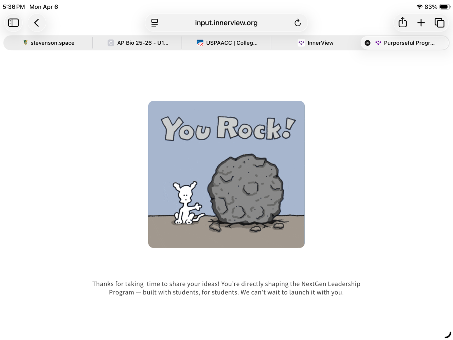Tap the battery status indicator
Image resolution: width=453 pixels, height=340 pixels.
tap(445, 7)
